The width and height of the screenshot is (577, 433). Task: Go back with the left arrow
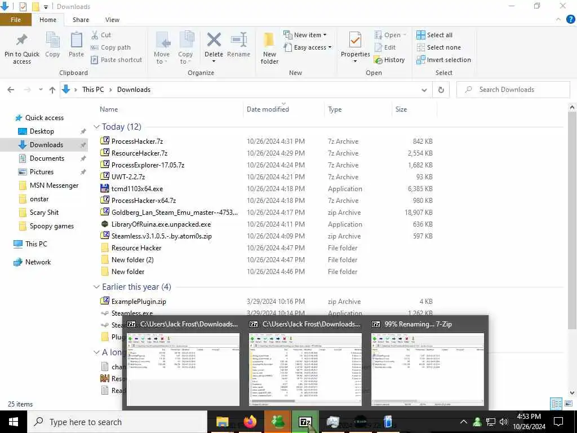[11, 90]
